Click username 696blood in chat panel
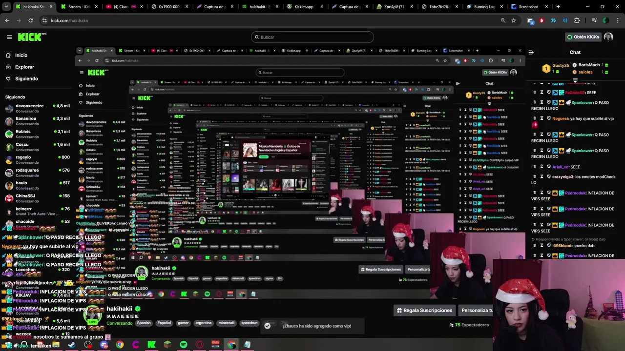Viewport: 625px width, 351px height. (x=562, y=246)
